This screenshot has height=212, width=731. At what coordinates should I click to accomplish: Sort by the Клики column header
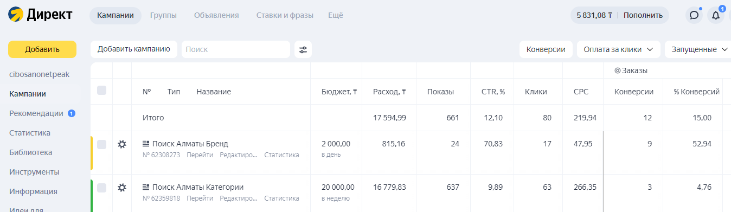pyautogui.click(x=536, y=92)
